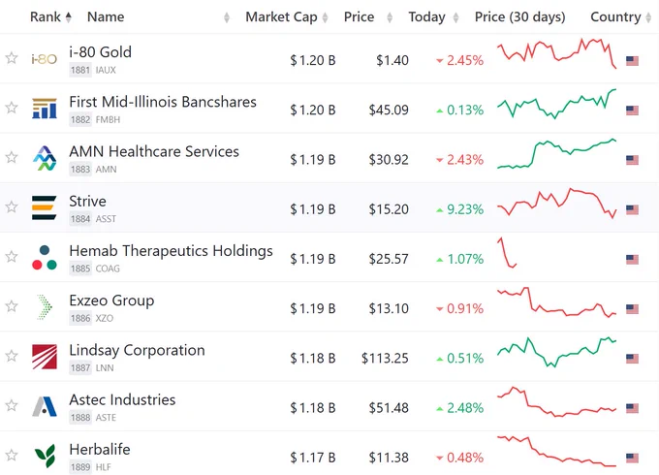Toggle favorite star for i-80 Gold

[x=12, y=58]
